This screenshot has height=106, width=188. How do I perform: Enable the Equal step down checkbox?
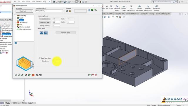(x=40, y=58)
